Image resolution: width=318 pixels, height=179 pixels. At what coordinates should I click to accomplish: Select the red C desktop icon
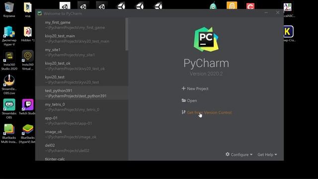point(250,5)
